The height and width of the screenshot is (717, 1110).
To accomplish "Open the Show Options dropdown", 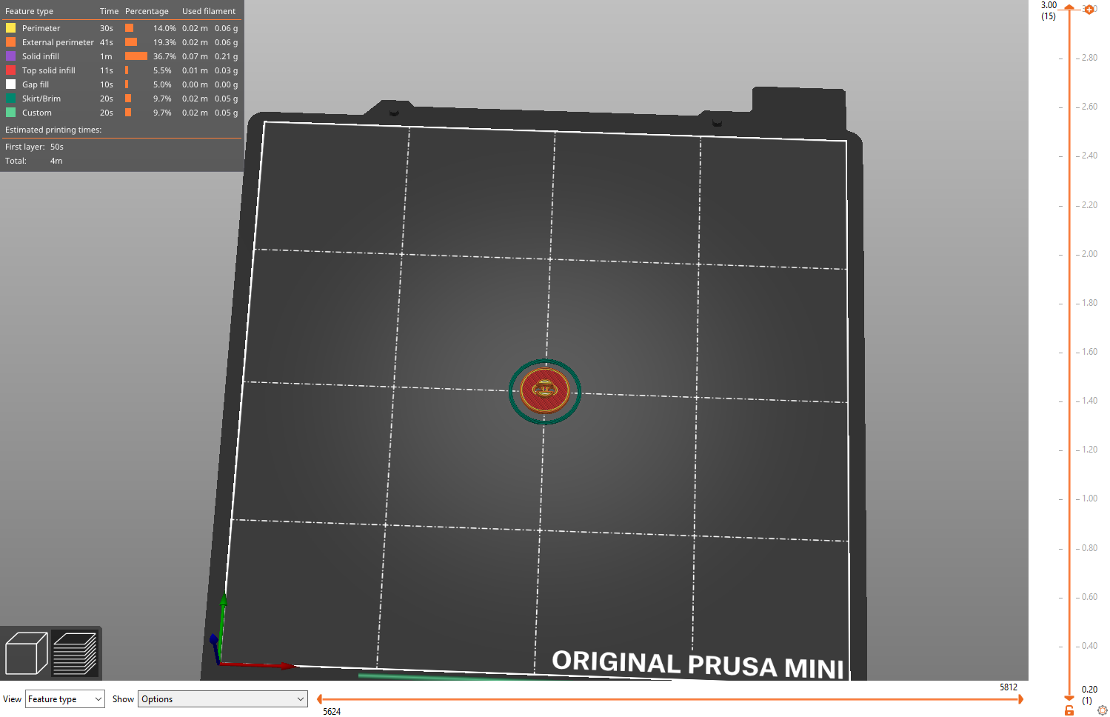I will [x=221, y=698].
